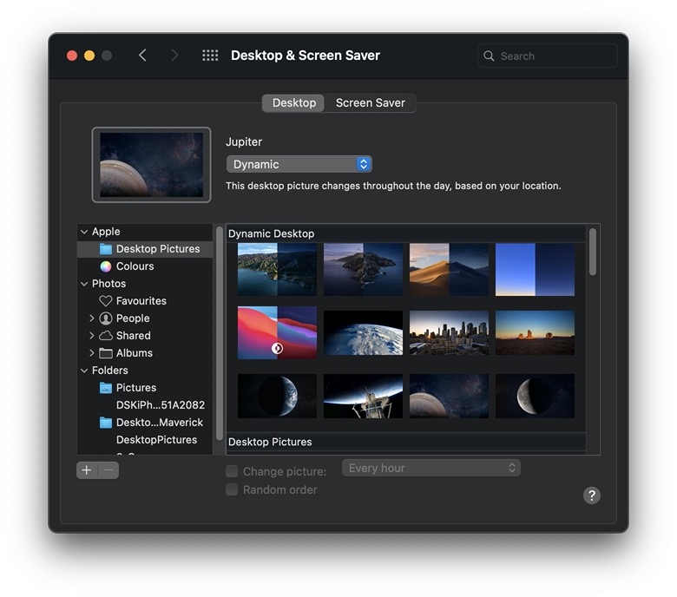Select Favourites in the Photos list
The width and height of the screenshot is (677, 597).
click(x=145, y=301)
